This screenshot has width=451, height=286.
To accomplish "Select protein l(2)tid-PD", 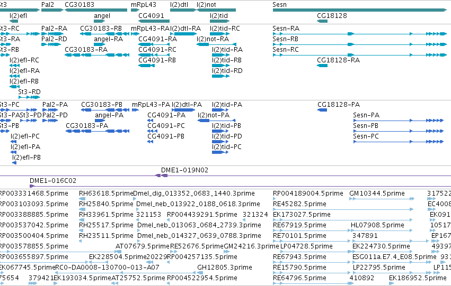I will [x=220, y=142].
